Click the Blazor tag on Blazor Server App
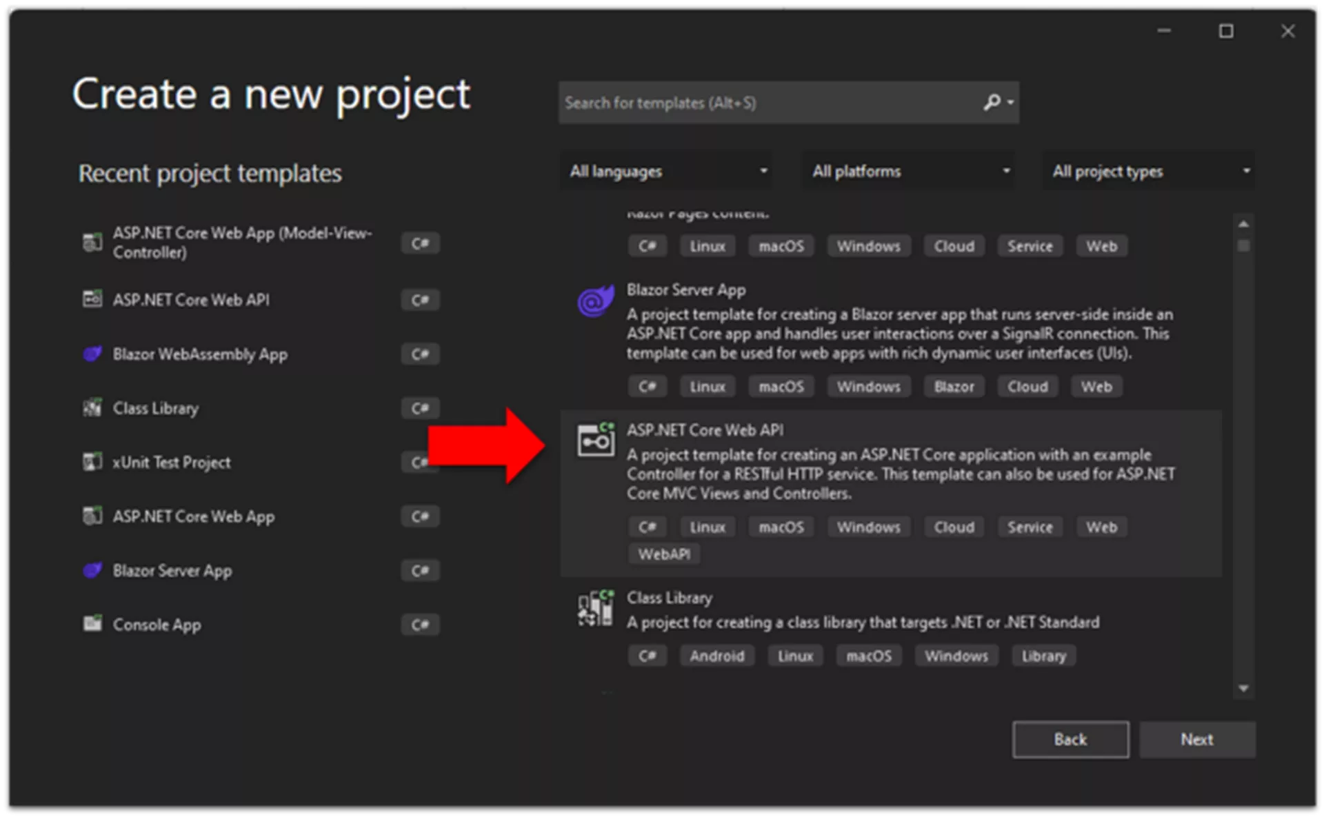The image size is (1324, 817). point(954,387)
